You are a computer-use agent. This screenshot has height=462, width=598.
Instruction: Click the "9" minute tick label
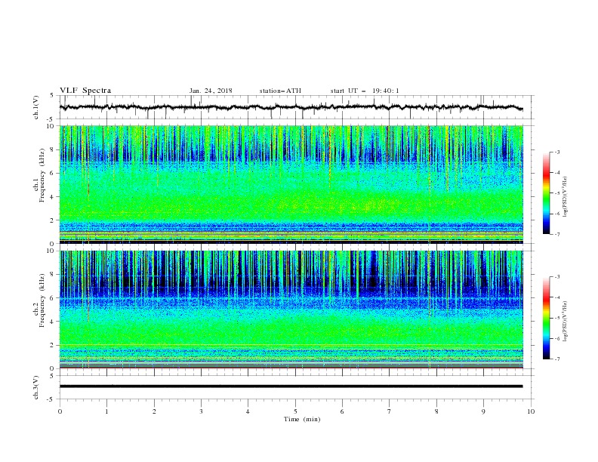coord(483,411)
